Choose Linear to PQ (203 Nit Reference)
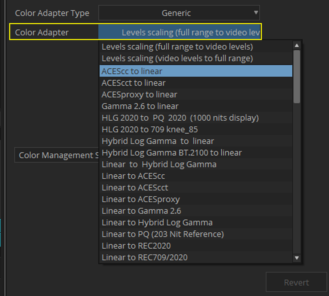Viewport: 329px width, 296px height. [196, 234]
